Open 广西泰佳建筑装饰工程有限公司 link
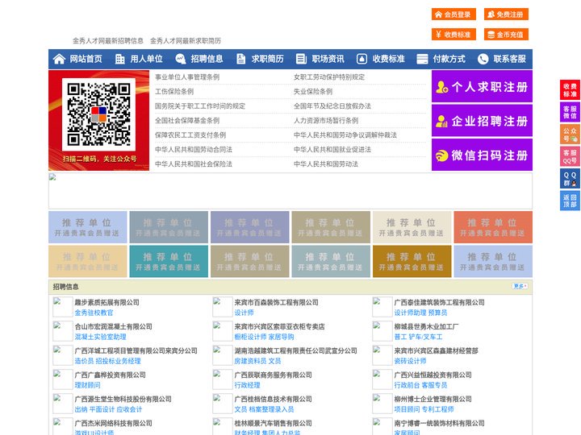Screen dimensions: 581x435 coord(440,302)
